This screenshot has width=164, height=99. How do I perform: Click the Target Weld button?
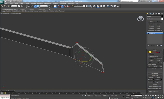tap(159, 82)
